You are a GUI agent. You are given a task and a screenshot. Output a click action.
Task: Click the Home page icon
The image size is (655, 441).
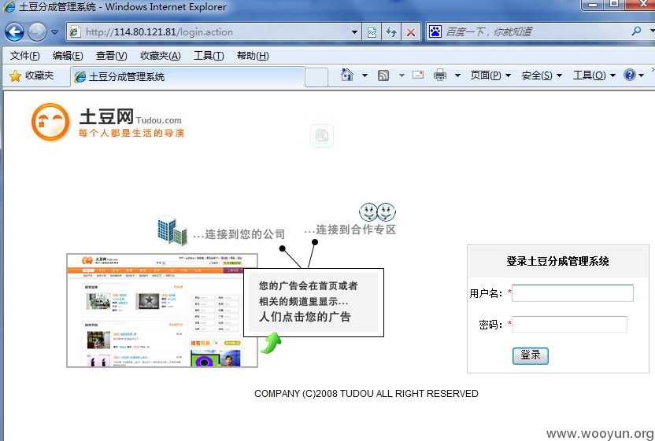pos(346,75)
